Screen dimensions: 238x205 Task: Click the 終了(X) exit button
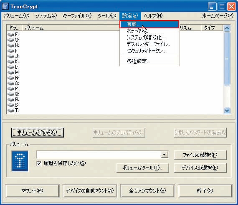point(205,190)
